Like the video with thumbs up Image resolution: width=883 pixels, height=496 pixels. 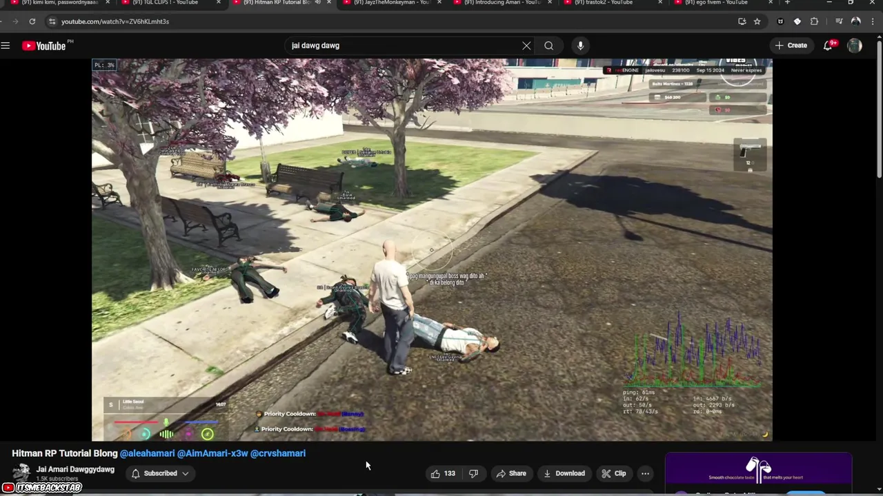pos(443,473)
